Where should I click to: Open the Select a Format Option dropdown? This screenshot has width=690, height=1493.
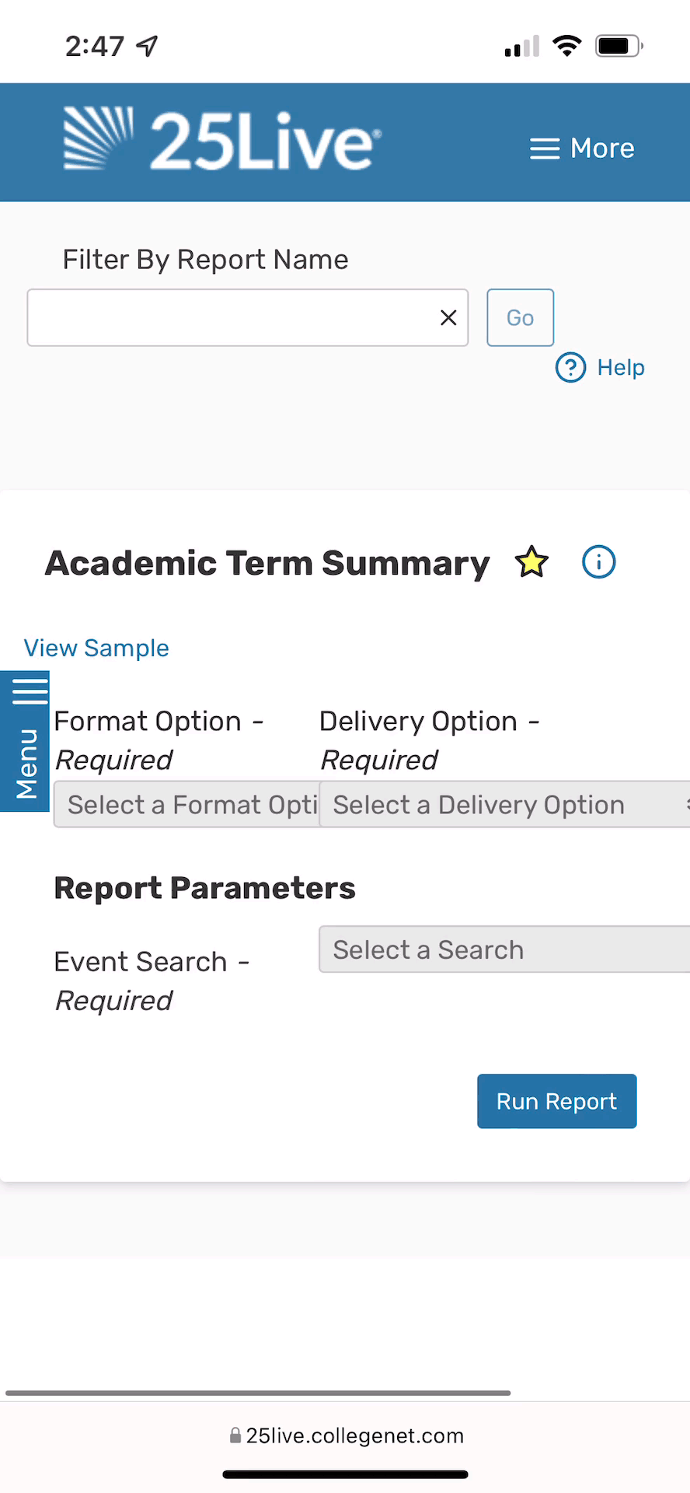[186, 805]
